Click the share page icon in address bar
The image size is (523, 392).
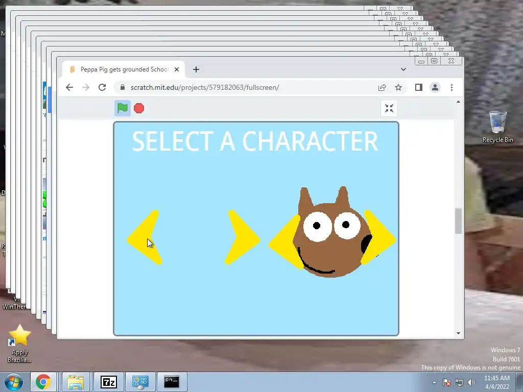[382, 87]
